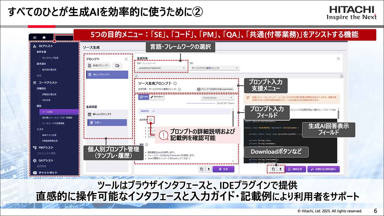Click the PMアシスト sidebar icon

35,147
